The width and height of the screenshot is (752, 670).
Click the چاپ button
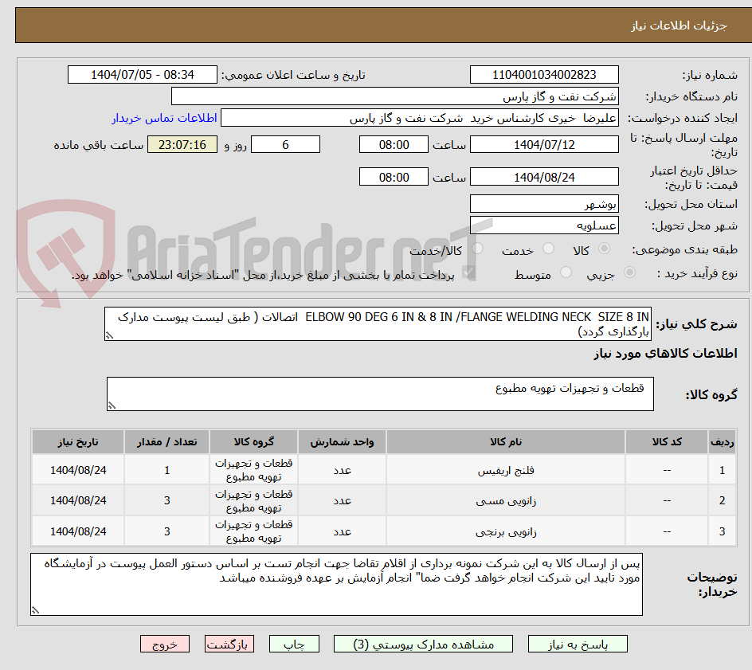click(x=294, y=644)
